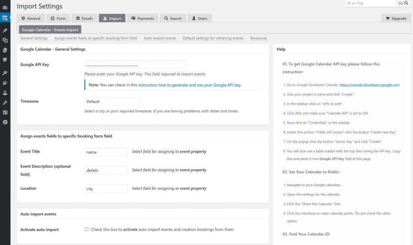Click the Go search button

pyautogui.click(x=403, y=3)
